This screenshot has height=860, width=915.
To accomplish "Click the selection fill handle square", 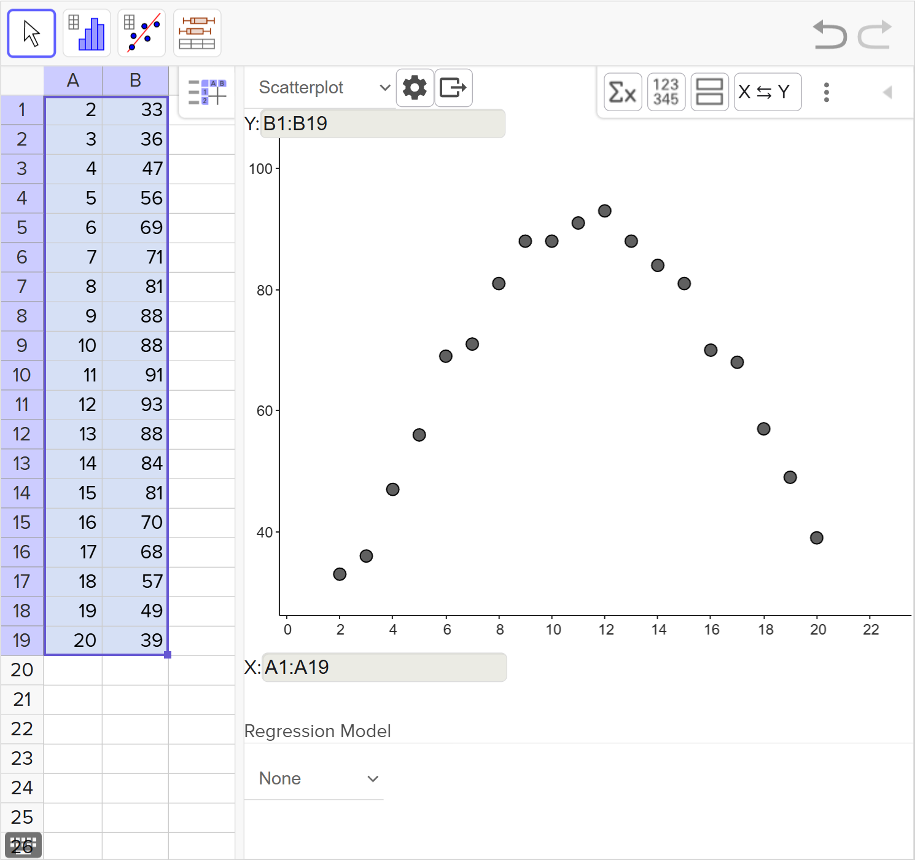I will (168, 655).
